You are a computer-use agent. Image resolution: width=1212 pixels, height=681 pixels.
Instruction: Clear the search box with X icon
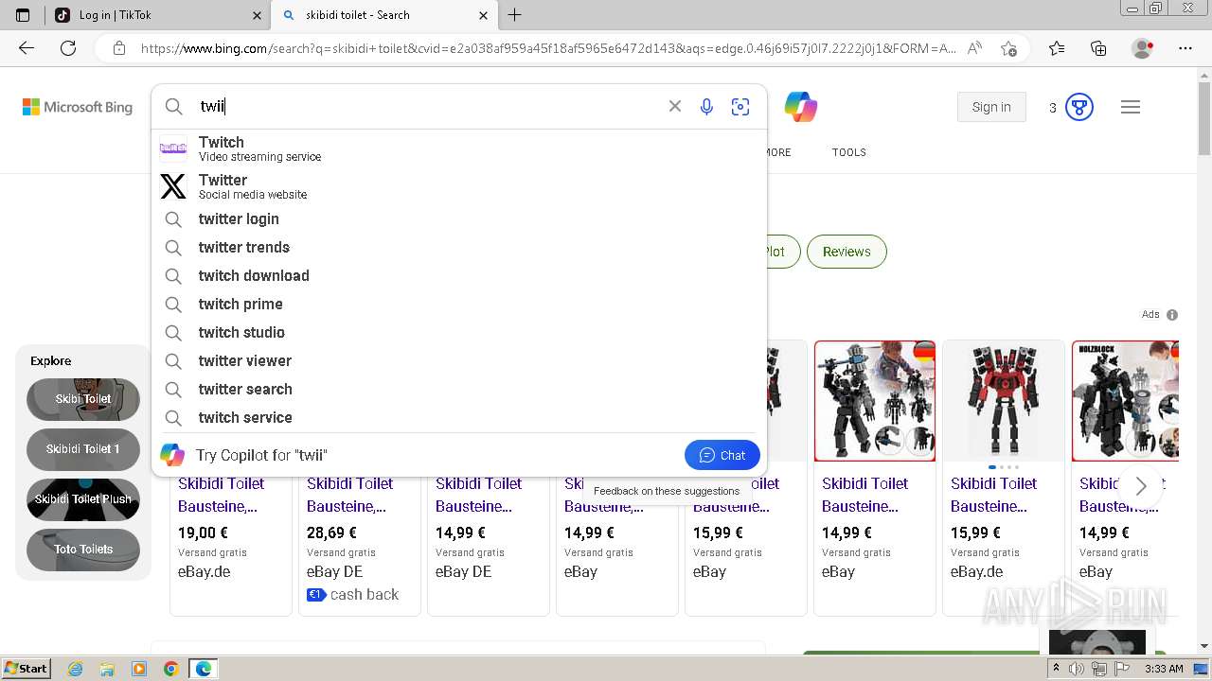(675, 107)
